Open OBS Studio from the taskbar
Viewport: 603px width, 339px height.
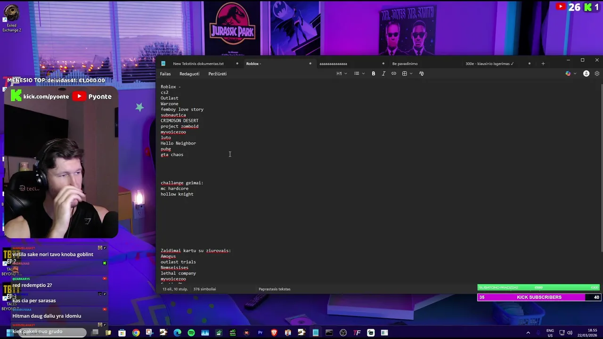(x=343, y=333)
